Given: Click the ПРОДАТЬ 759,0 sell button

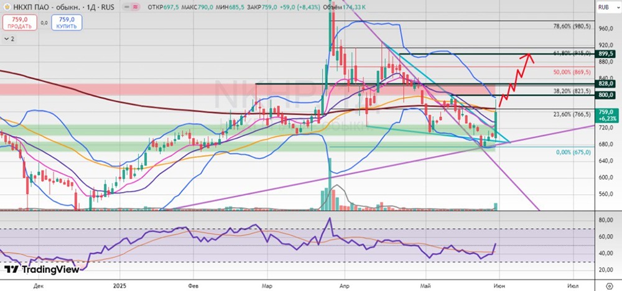Looking at the screenshot, I should (x=19, y=22).
